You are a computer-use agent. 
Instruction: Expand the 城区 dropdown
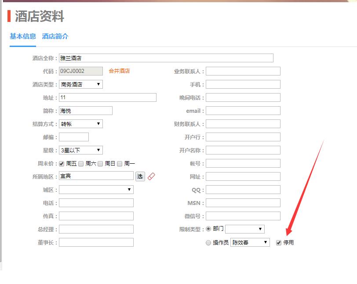click(96, 190)
